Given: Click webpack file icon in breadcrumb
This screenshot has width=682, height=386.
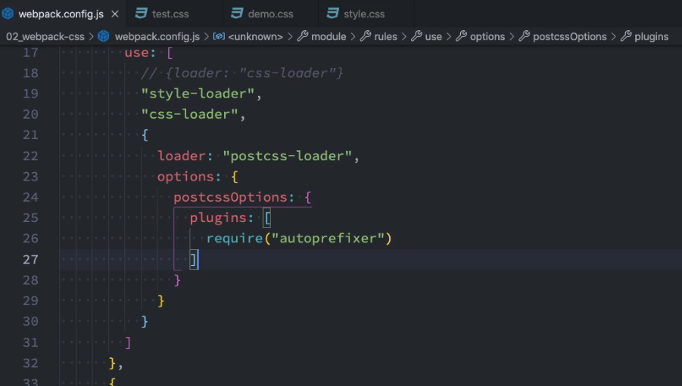Looking at the screenshot, I should [104, 36].
